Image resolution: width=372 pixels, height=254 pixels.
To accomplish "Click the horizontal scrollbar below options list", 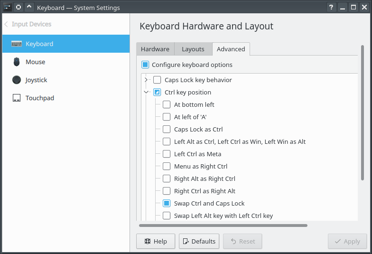I will click(223, 226).
